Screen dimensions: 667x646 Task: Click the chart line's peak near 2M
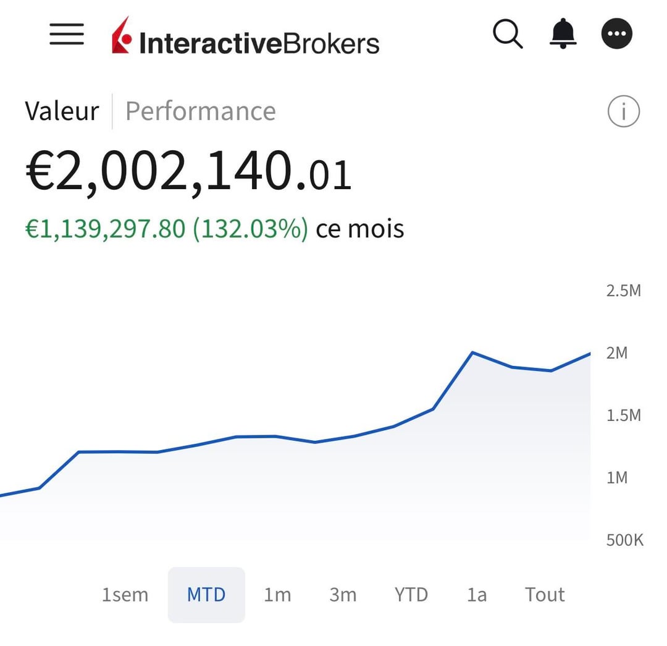472,353
